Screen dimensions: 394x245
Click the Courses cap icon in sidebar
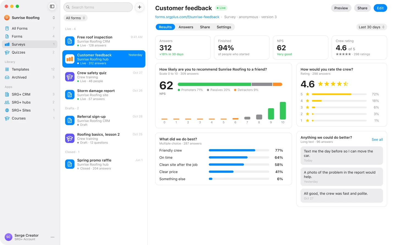click(x=7, y=118)
